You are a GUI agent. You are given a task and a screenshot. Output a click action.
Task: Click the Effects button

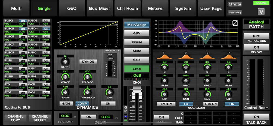(235, 4)
